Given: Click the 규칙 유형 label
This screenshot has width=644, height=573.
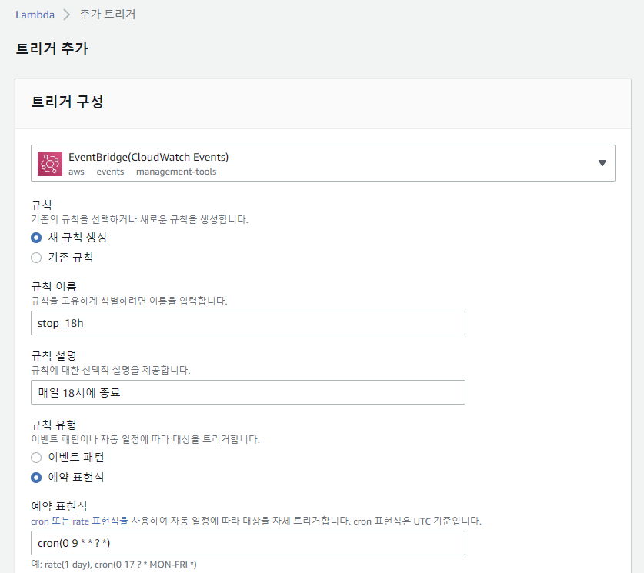Looking at the screenshot, I should point(54,425).
